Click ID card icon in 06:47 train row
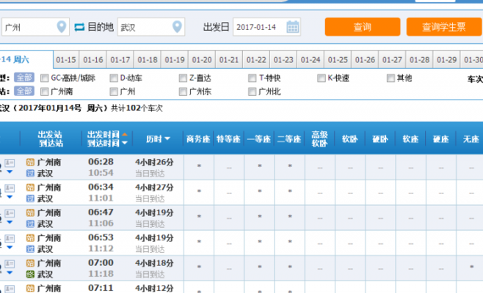The image size is (483, 293). click(10, 213)
